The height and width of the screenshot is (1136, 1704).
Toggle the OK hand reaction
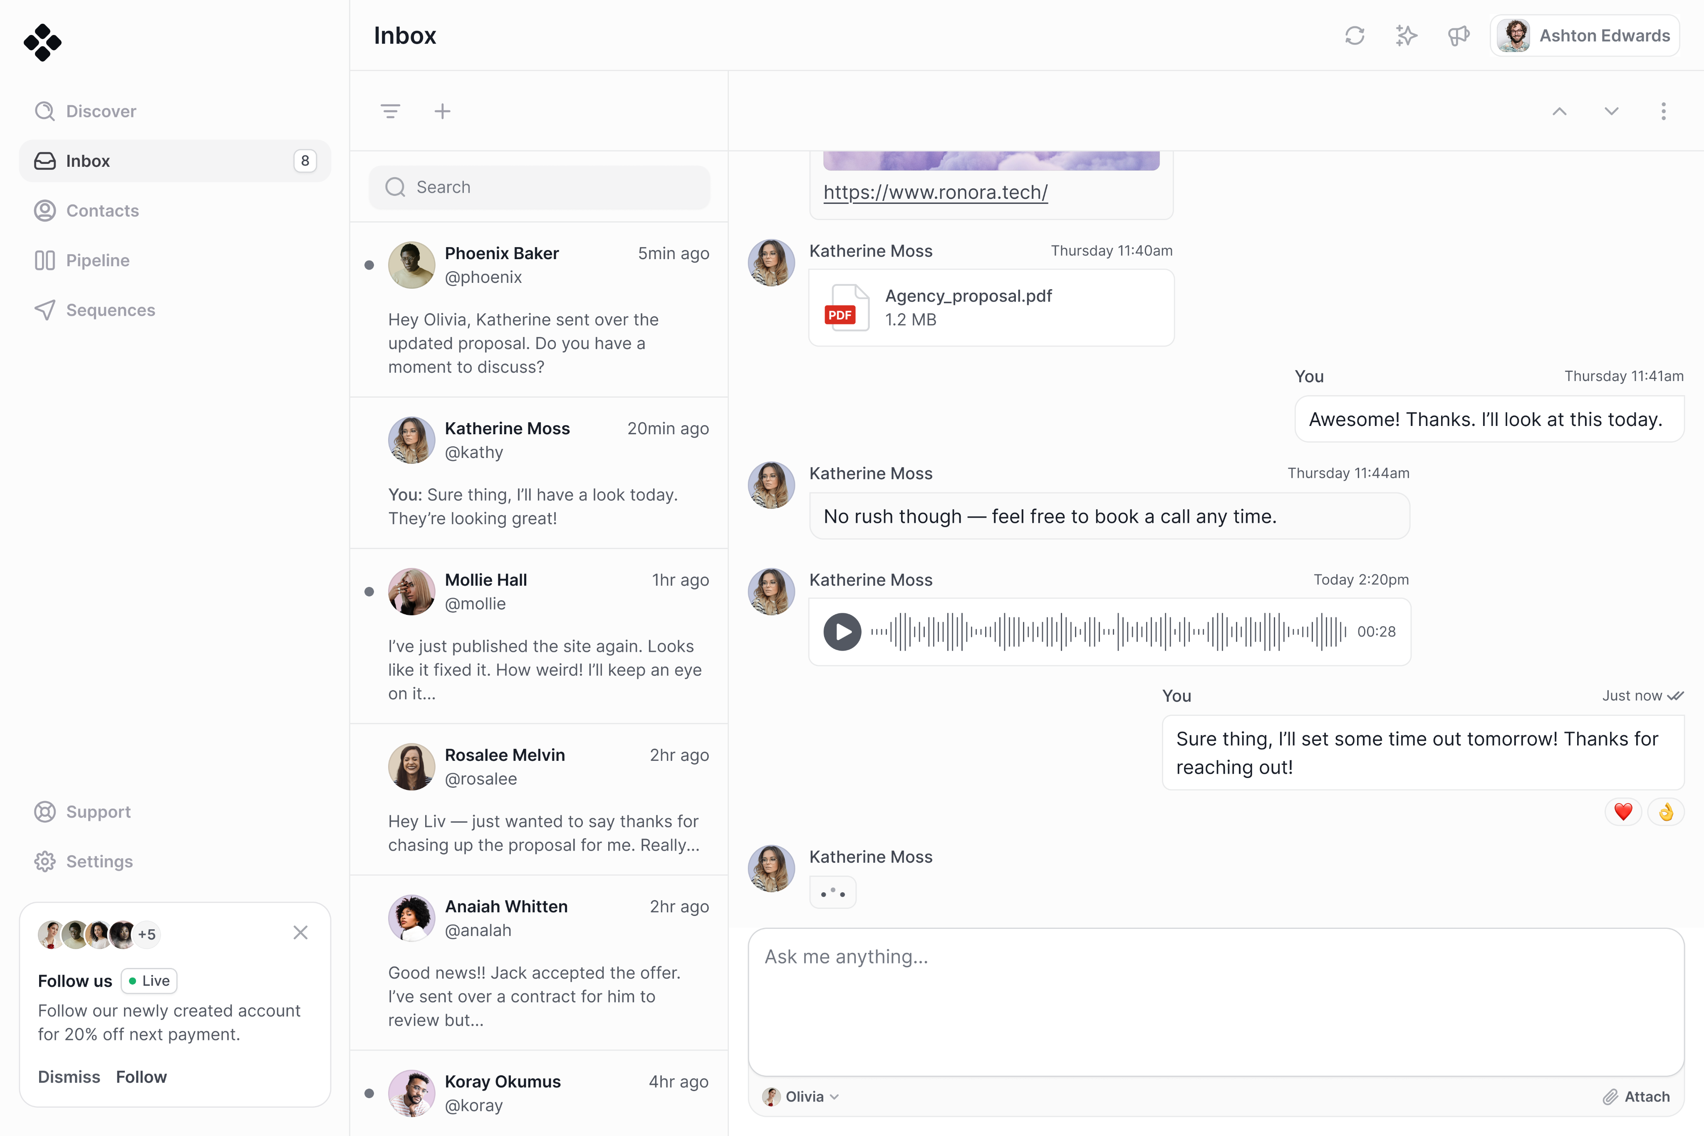click(1666, 812)
